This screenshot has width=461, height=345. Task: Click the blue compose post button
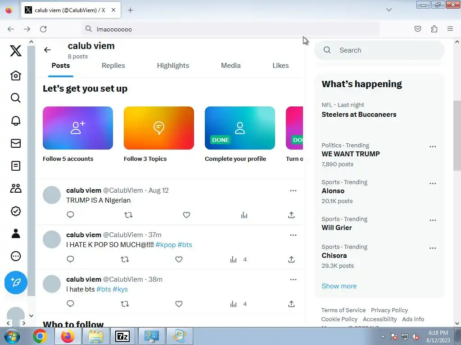coord(16,283)
